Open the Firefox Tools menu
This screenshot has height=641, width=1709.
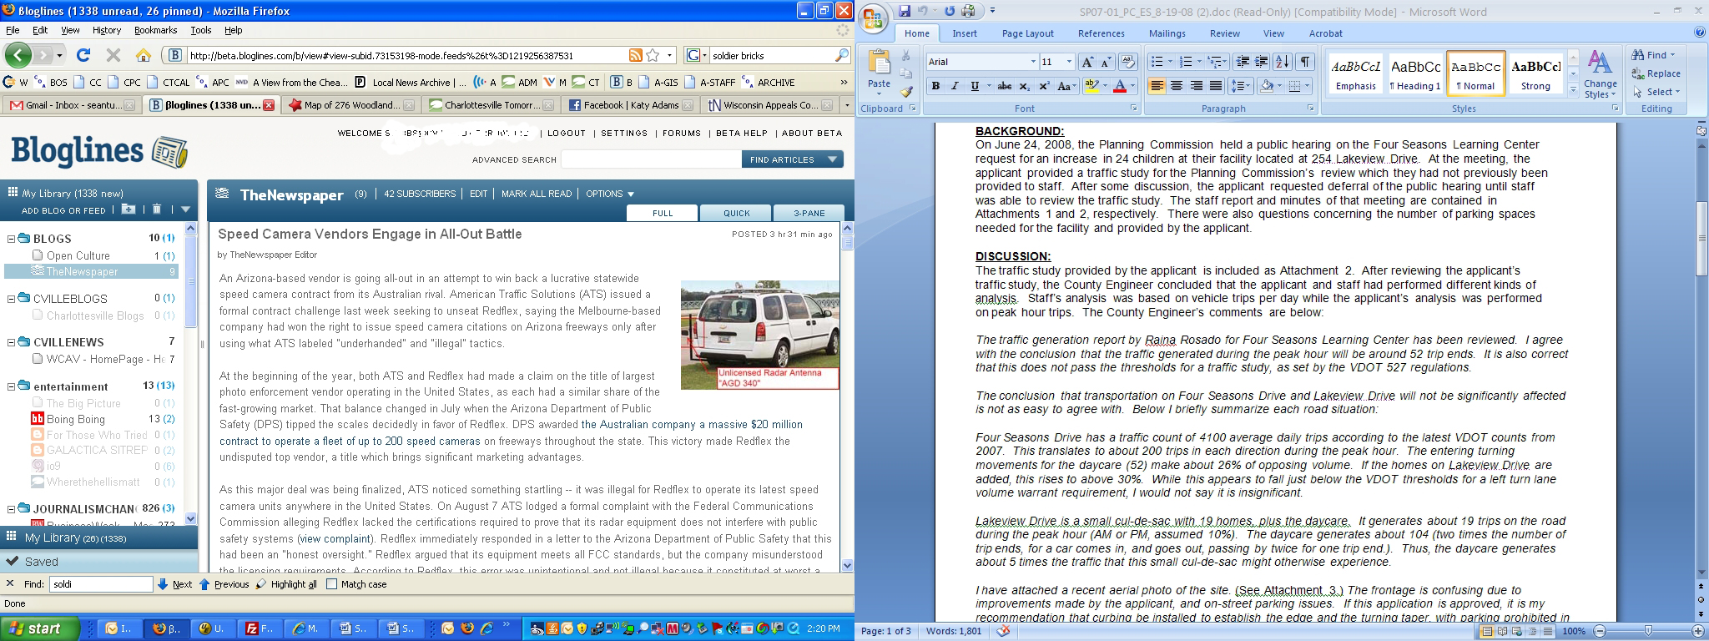(201, 30)
